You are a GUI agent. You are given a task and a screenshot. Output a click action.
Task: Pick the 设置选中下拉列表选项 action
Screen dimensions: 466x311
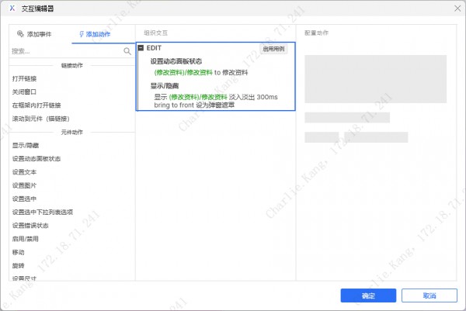pos(42,211)
